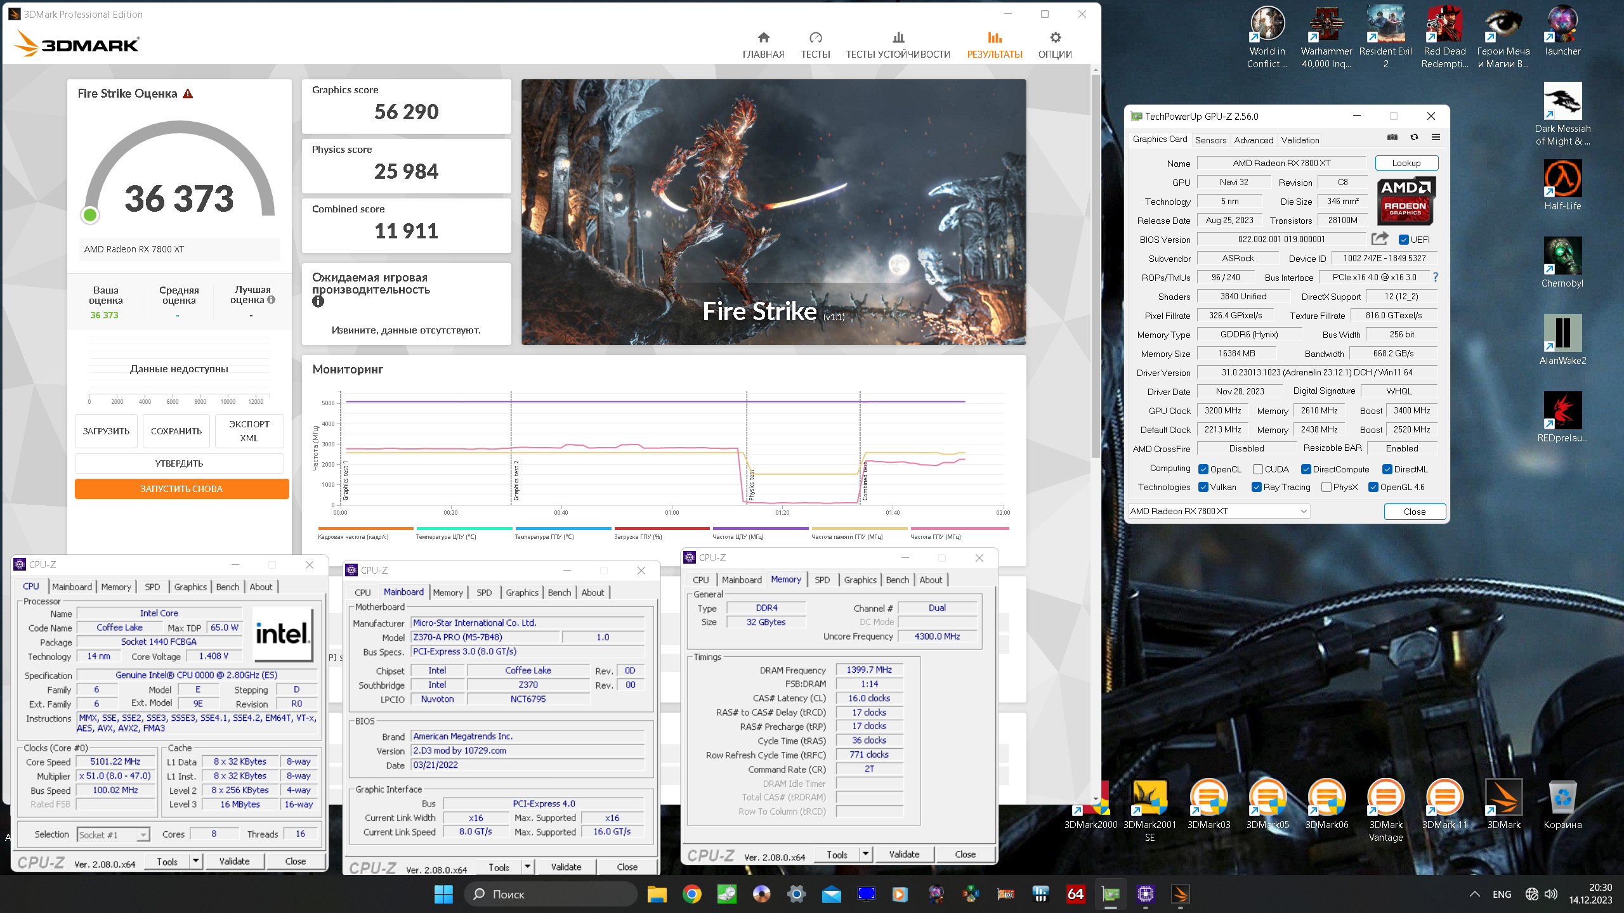Toggle the PhysX checkbox in GPU-Z
This screenshot has width=1624, height=913.
click(x=1326, y=487)
